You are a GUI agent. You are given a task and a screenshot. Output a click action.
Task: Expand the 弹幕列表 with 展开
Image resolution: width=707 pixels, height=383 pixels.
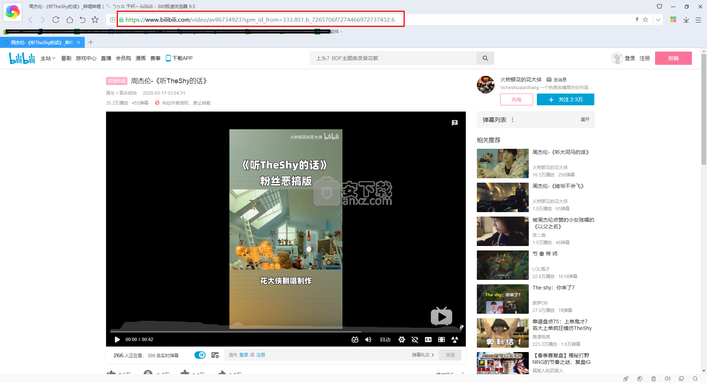[585, 120]
